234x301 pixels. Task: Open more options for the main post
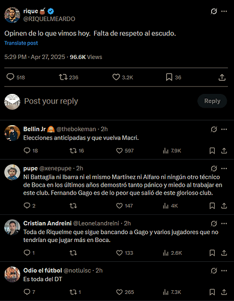pos(224,11)
